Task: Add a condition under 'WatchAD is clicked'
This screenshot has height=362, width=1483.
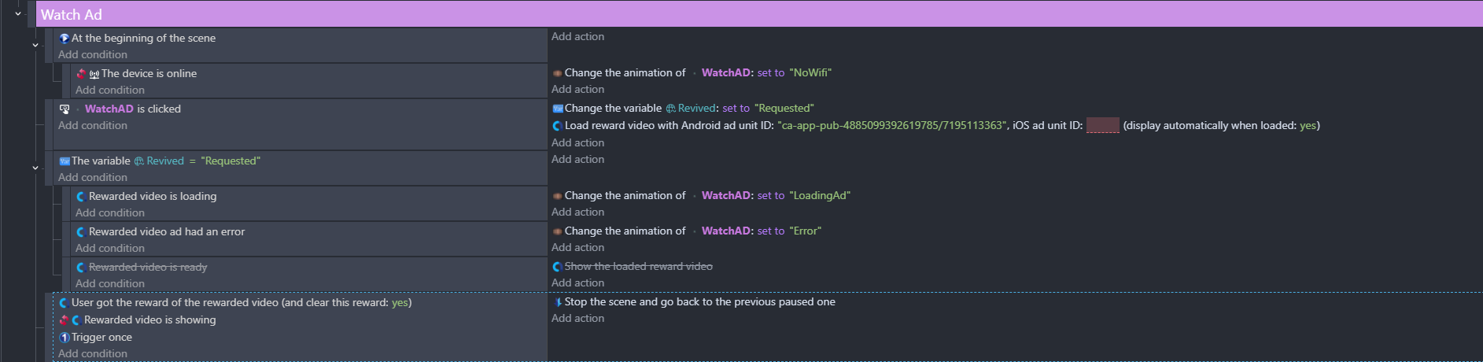Action: pos(93,126)
